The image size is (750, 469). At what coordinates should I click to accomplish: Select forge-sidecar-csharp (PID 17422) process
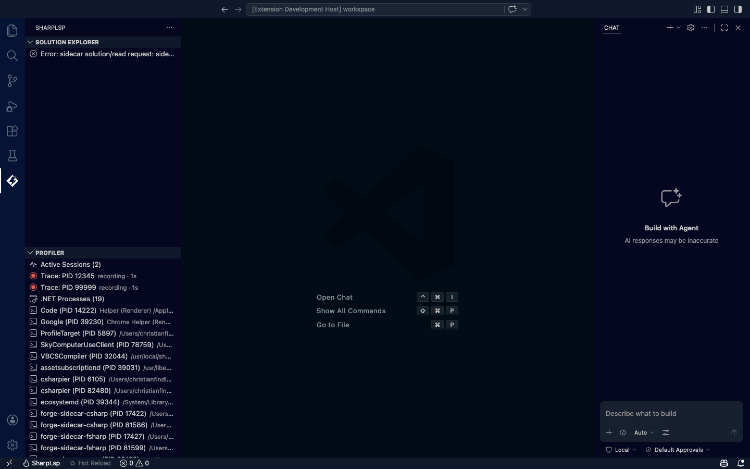click(x=103, y=413)
